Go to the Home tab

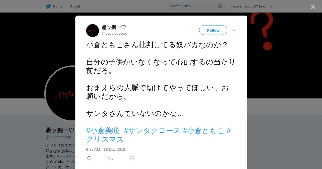click(54, 6)
